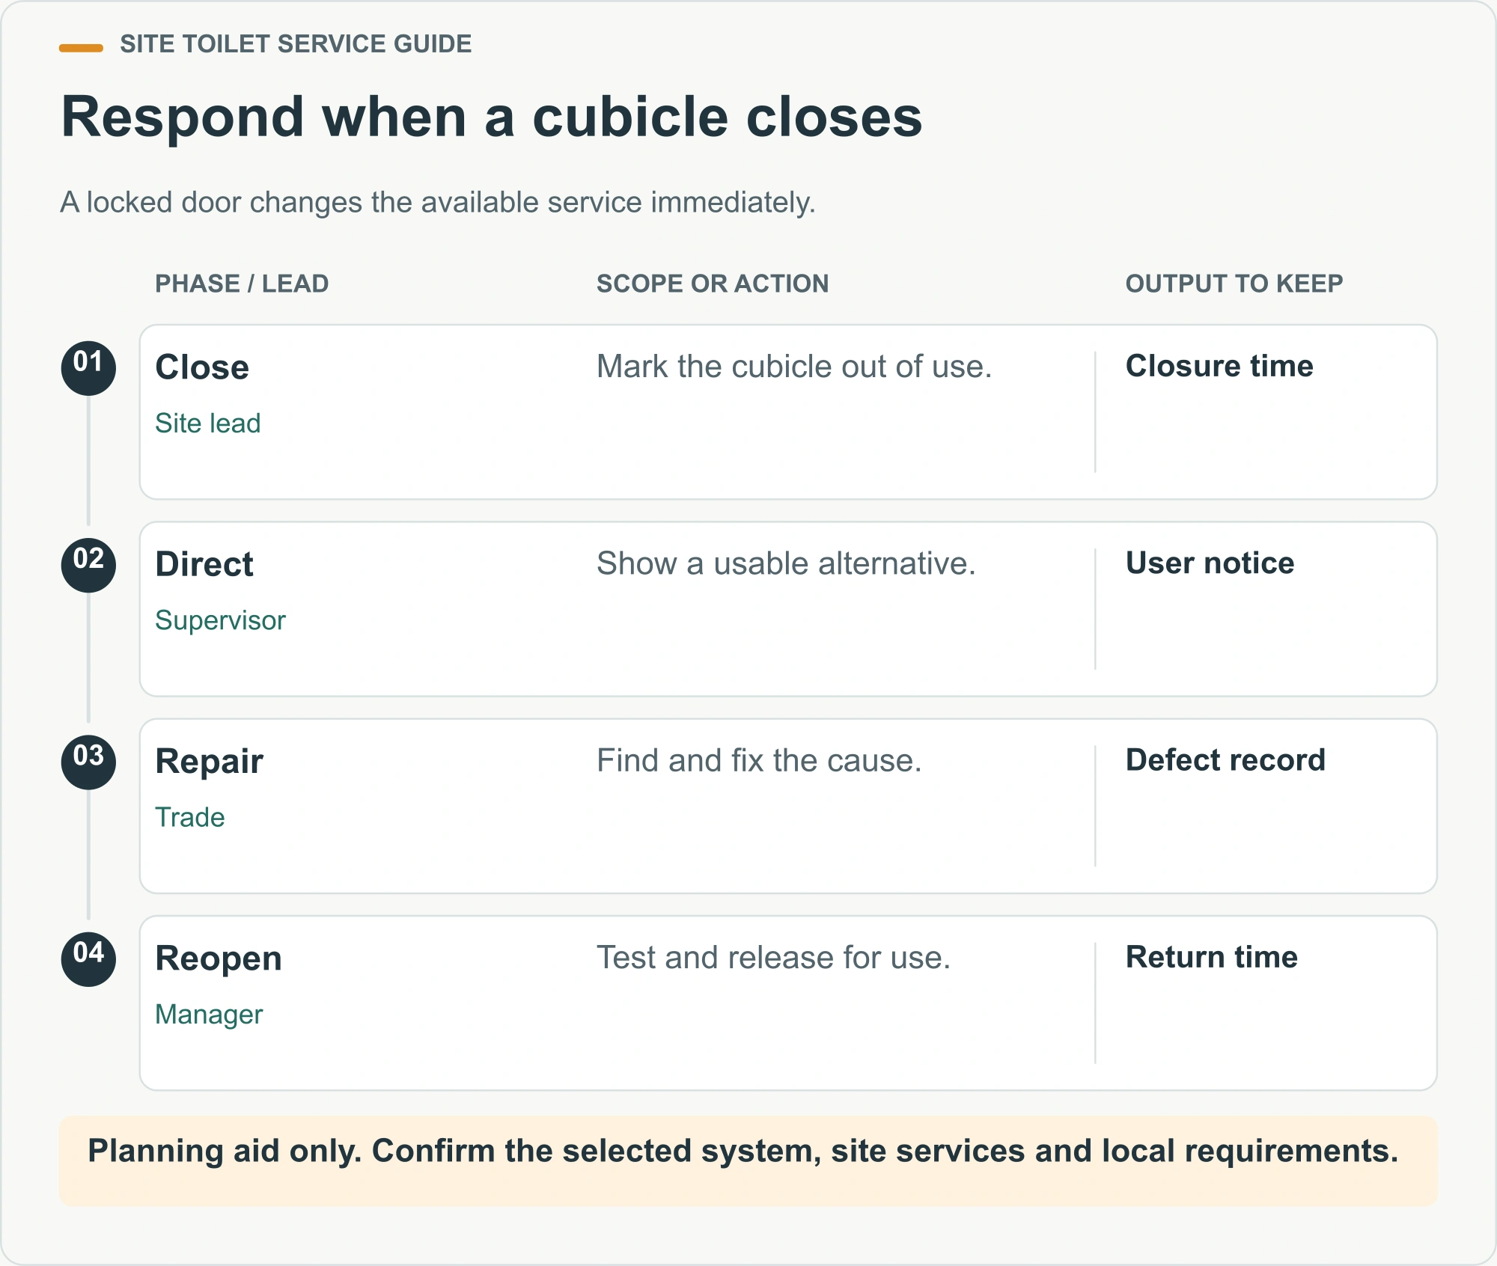Select the 'Close' phase title
The height and width of the screenshot is (1266, 1497).
[x=202, y=367]
